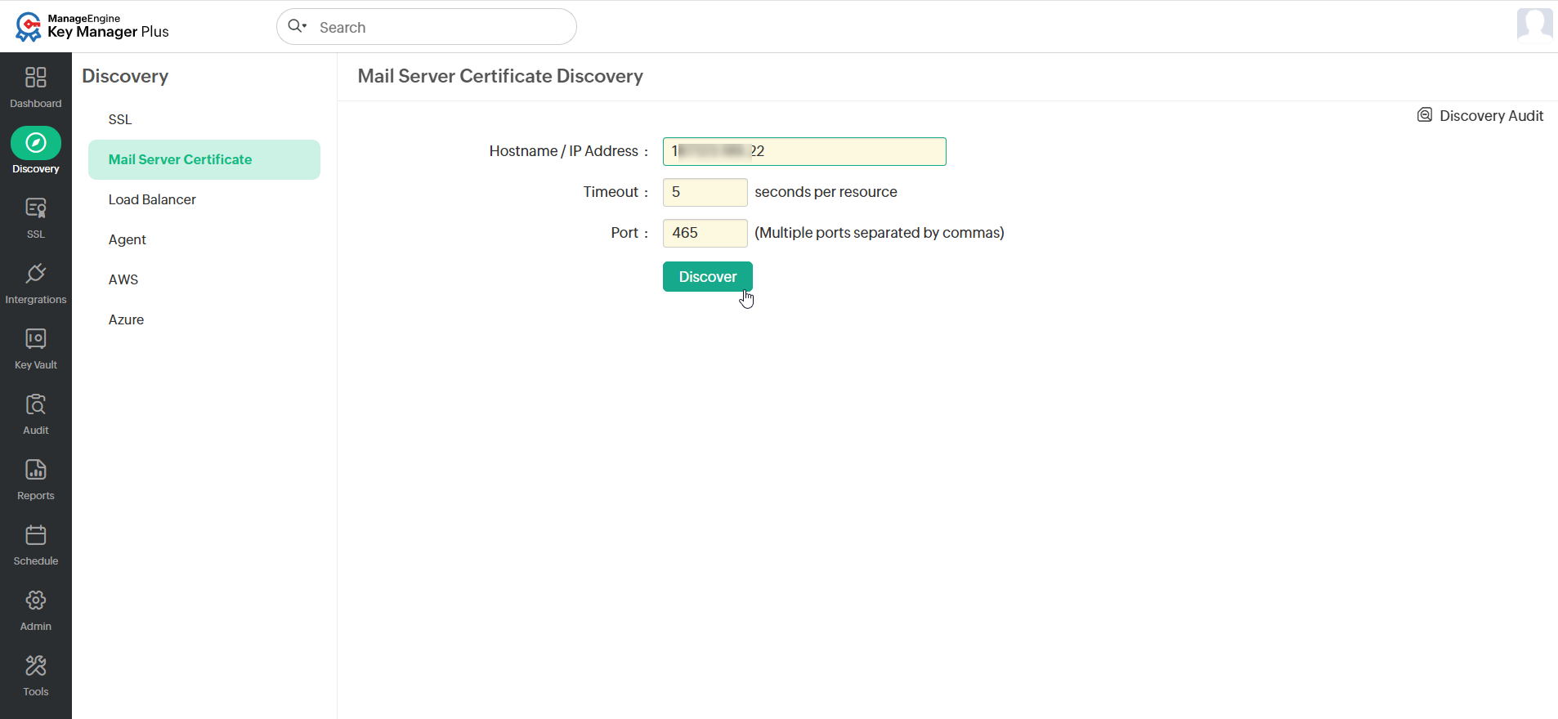Open the Admin gear icon
Image resolution: width=1558 pixels, height=719 pixels.
[36, 601]
